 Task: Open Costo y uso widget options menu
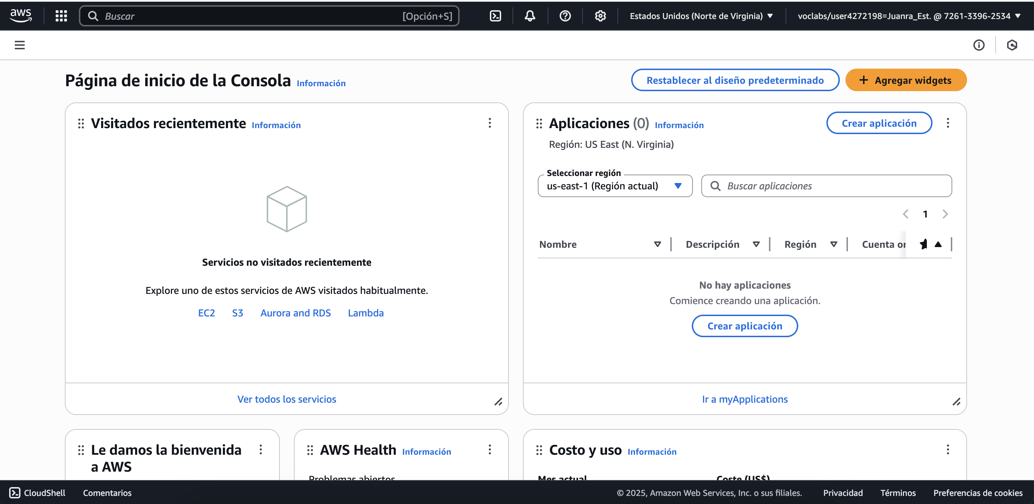pyautogui.click(x=948, y=449)
